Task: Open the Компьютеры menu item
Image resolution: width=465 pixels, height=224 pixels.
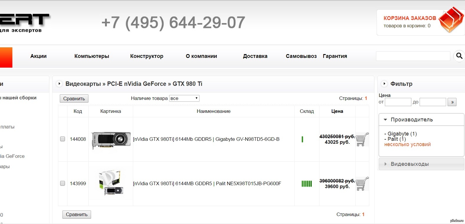Action: (x=92, y=56)
